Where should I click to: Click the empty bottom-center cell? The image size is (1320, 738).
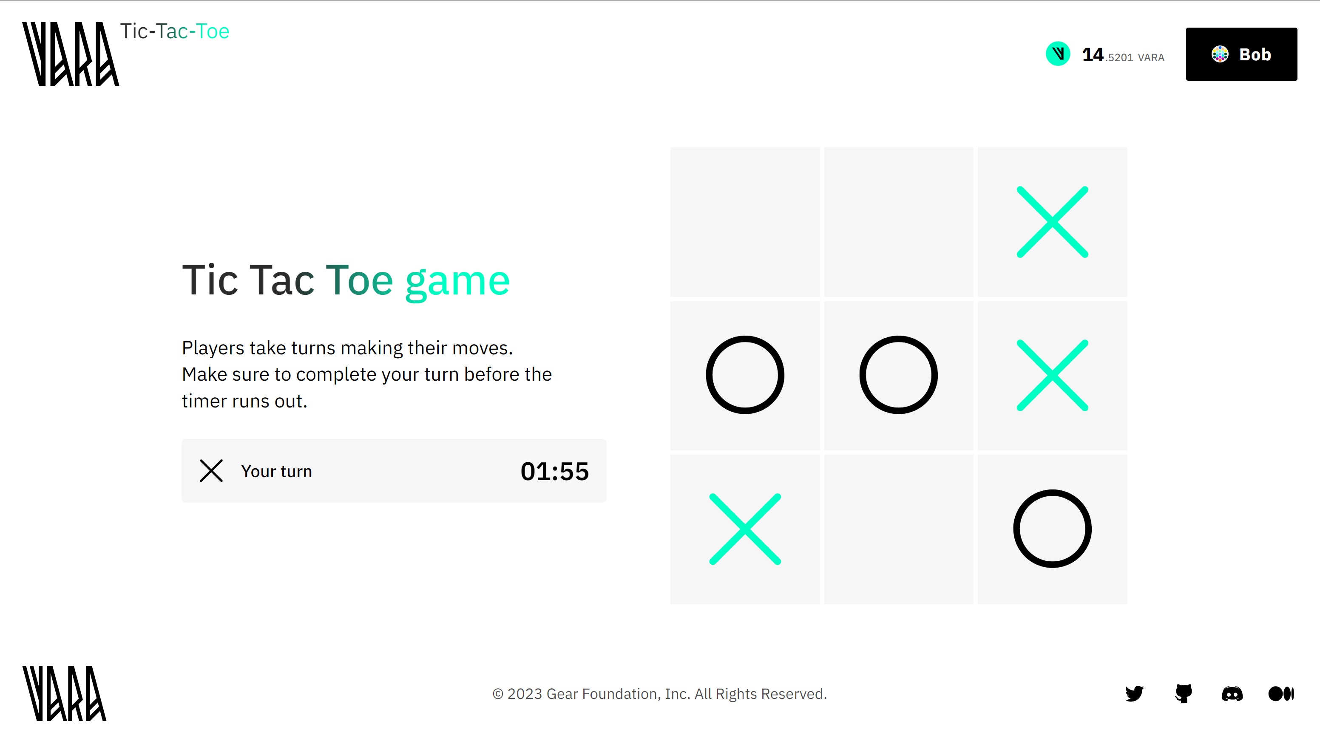point(898,529)
